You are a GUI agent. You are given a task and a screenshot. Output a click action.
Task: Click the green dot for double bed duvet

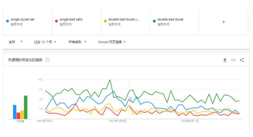click(x=154, y=21)
